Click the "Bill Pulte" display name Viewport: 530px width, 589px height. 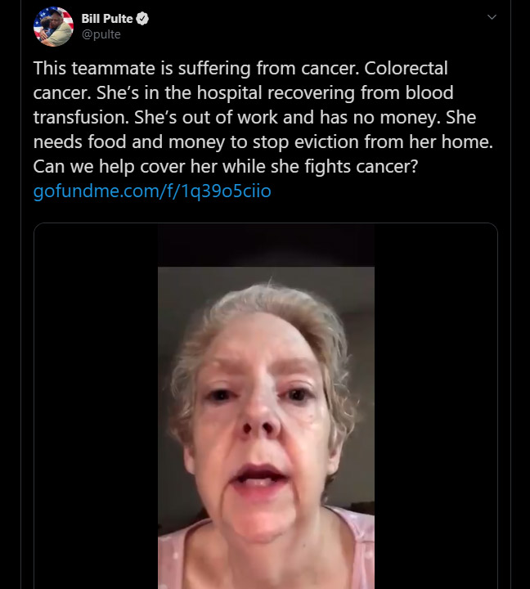point(107,19)
